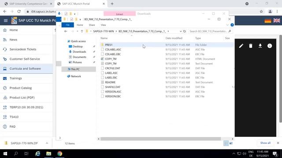
Task: Switch Explorer to details view icon
Action: point(226,143)
